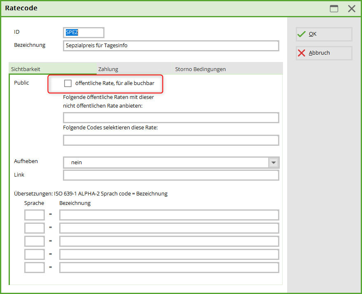362x294 pixels.
Task: Switch to the Zahlung tab
Action: (x=108, y=69)
